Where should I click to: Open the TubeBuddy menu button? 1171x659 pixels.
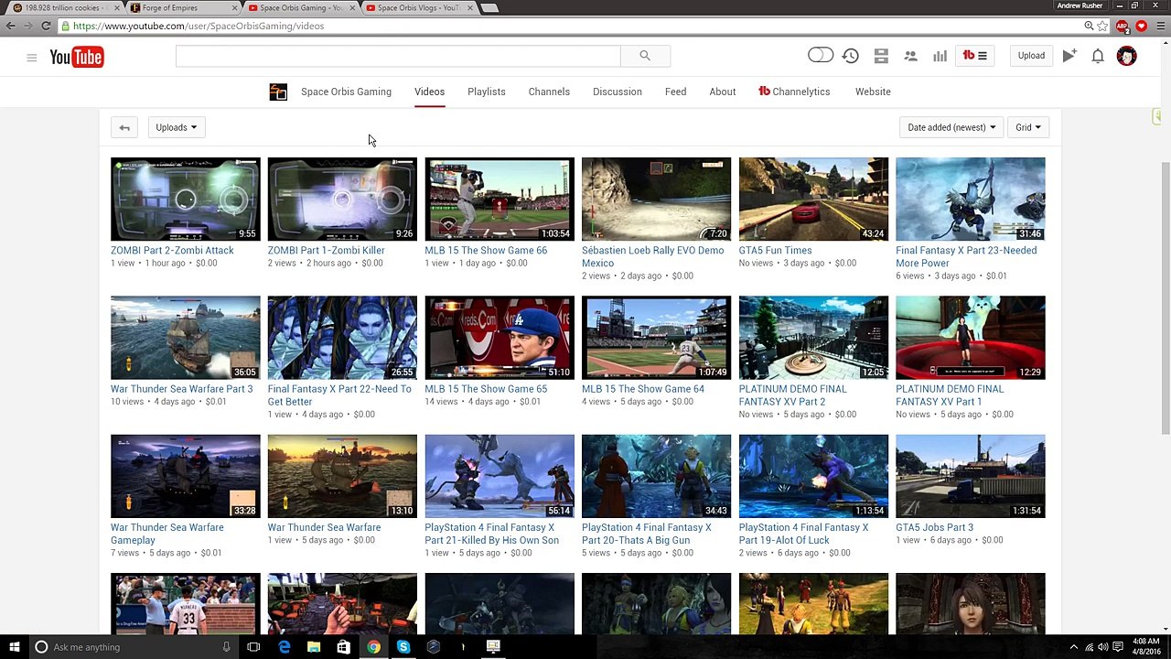(975, 56)
